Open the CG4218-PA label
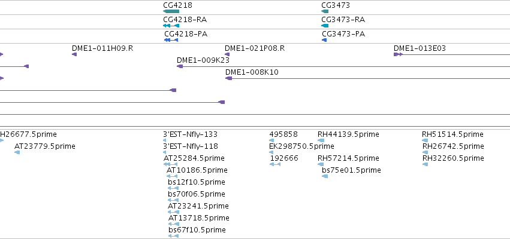 (186, 33)
